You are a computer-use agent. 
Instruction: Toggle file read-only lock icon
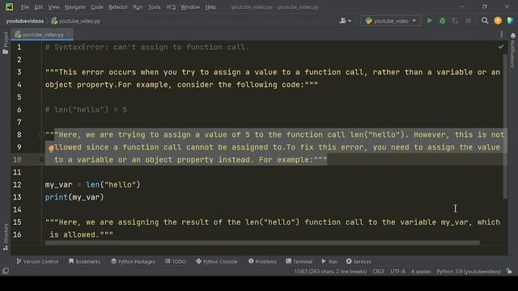tap(509, 271)
